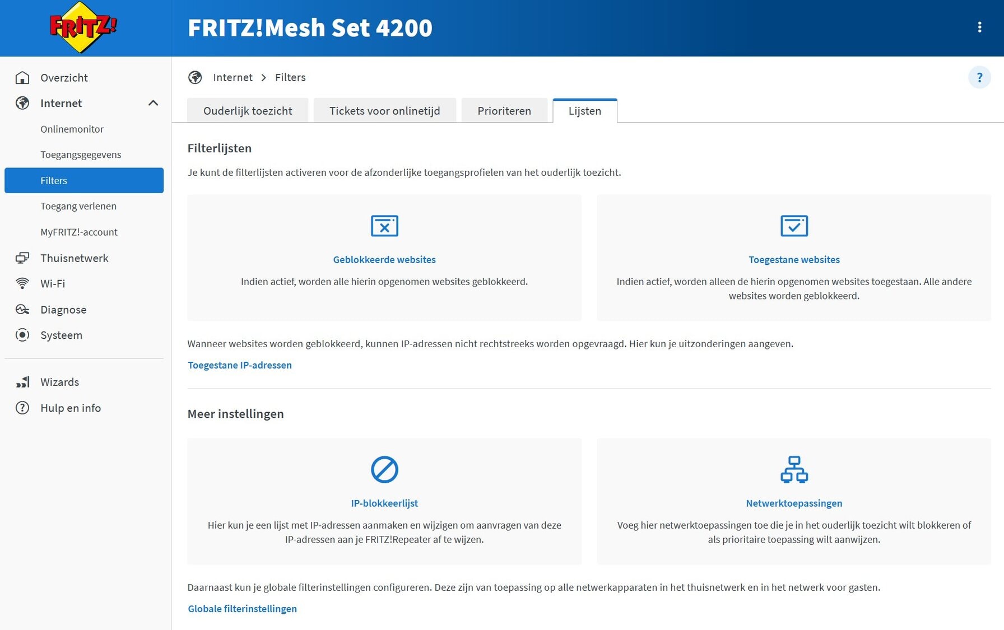This screenshot has width=1004, height=630.
Task: Open Hulp en info in sidebar
Action: 71,408
